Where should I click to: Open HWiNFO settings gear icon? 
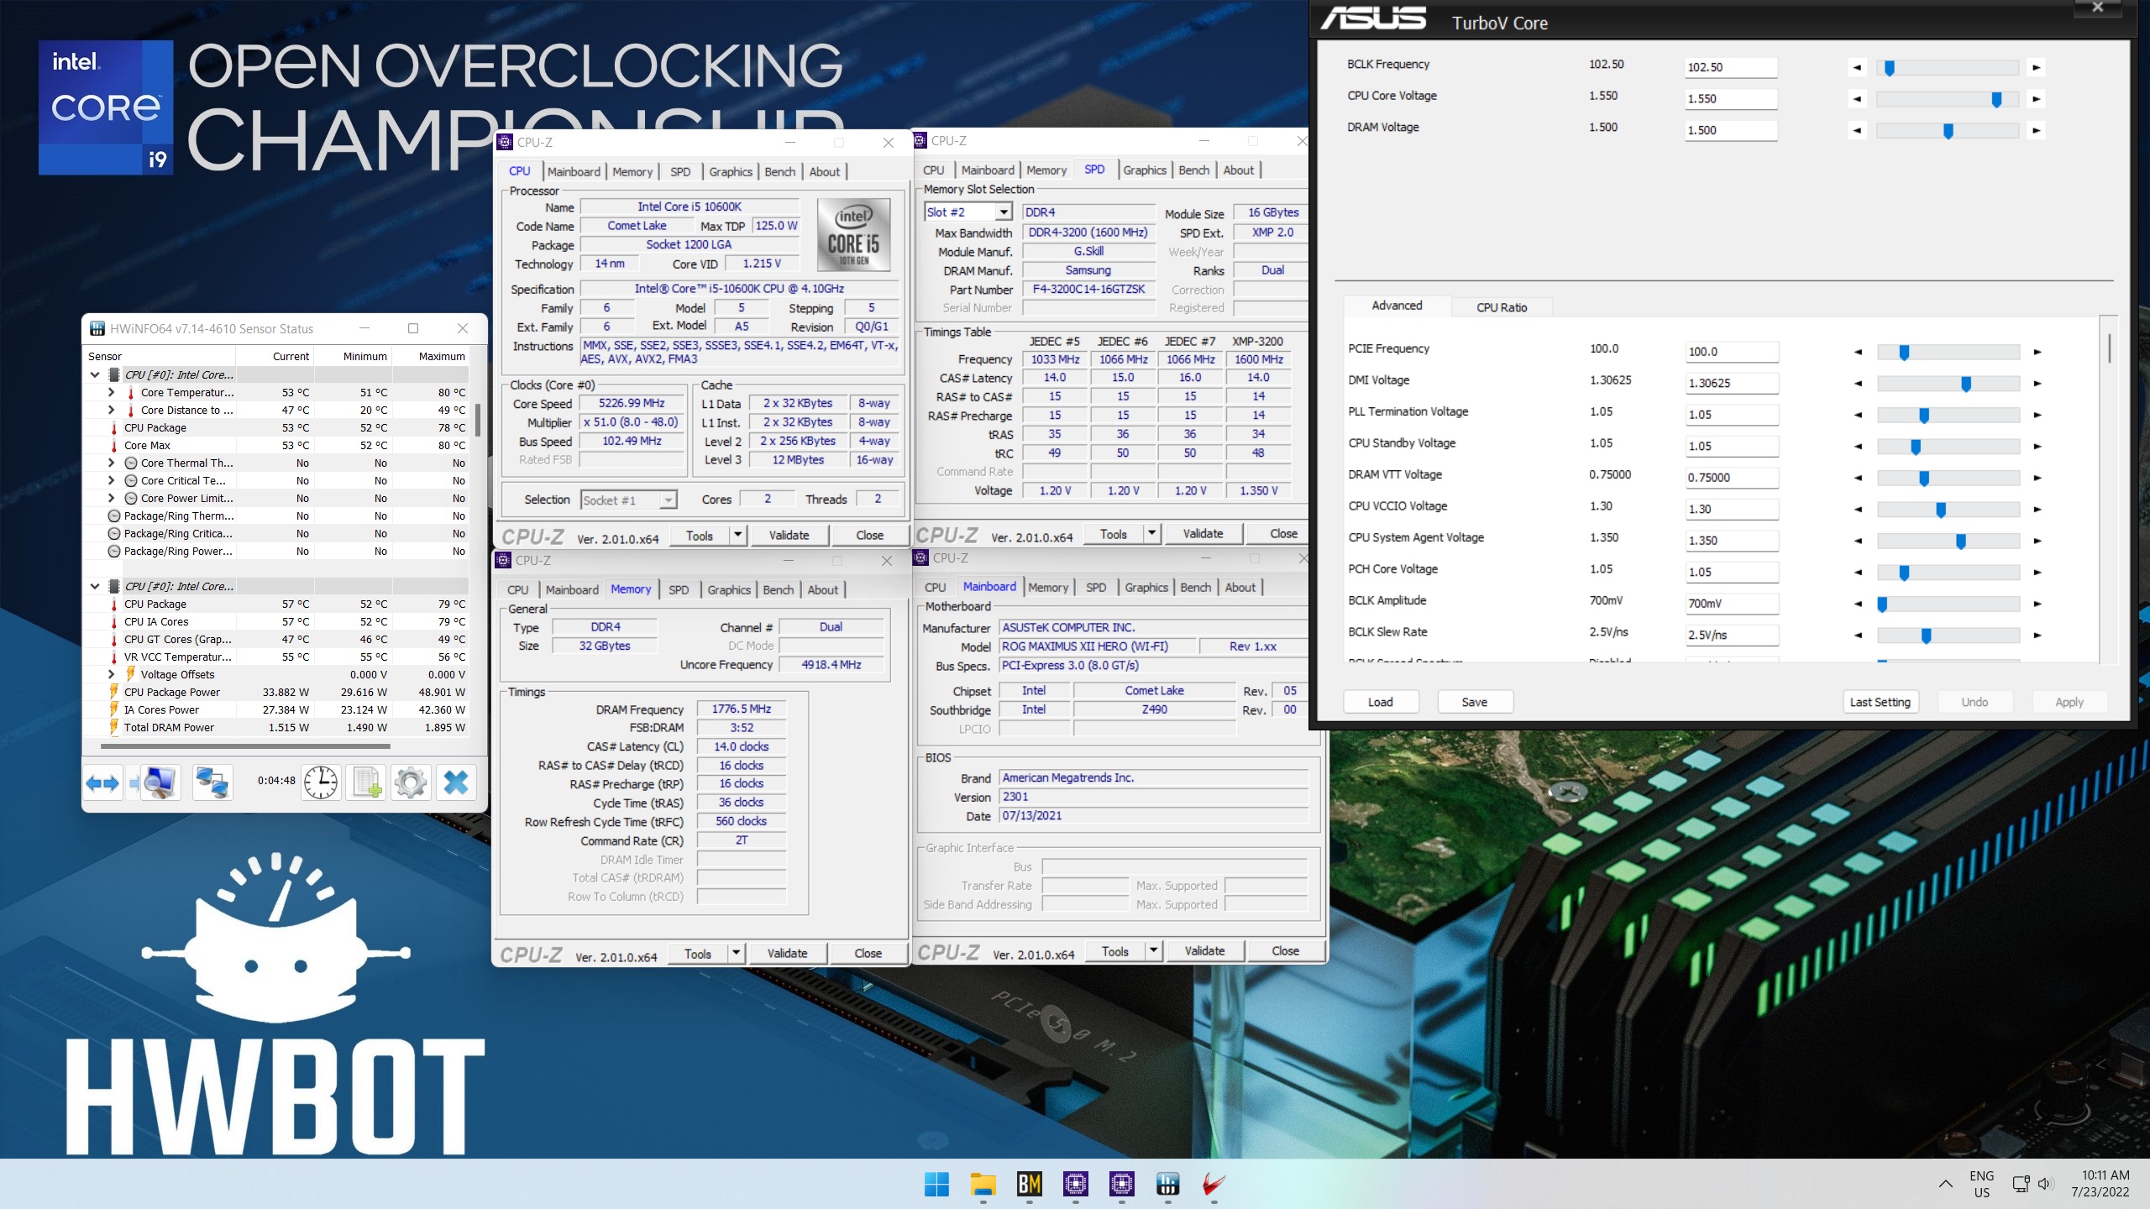click(x=411, y=782)
